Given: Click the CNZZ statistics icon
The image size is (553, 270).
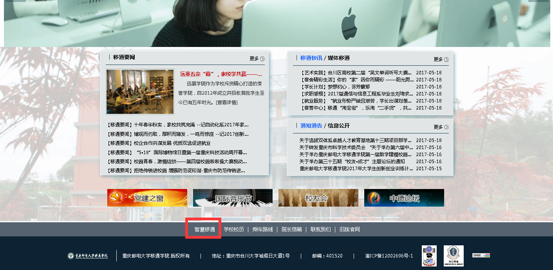Looking at the screenshot, I should 481,256.
